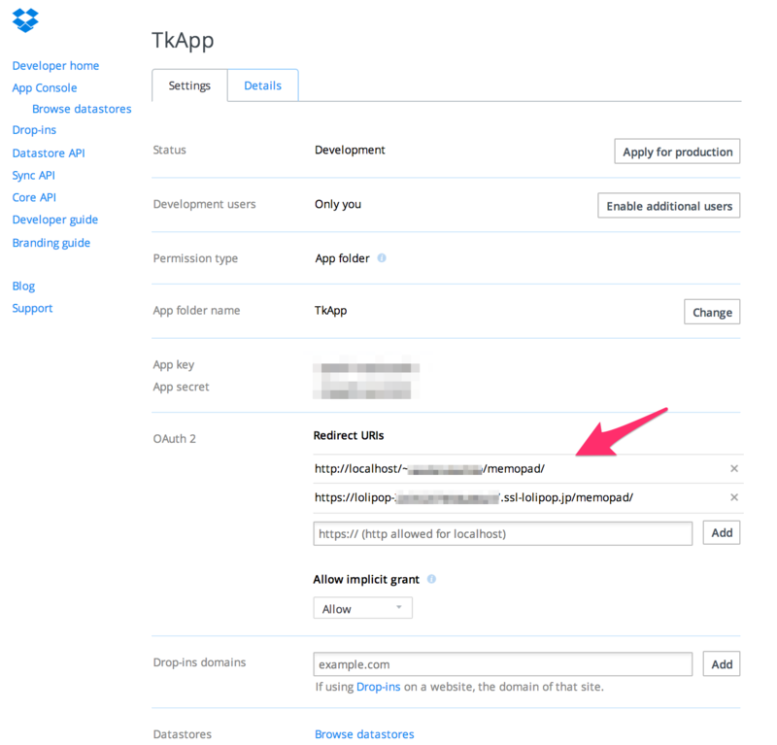Open Browse datastores link in Datastores row
The height and width of the screenshot is (745, 777).
pyautogui.click(x=364, y=734)
